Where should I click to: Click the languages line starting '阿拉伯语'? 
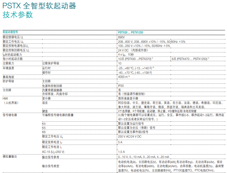(x=170, y=103)
